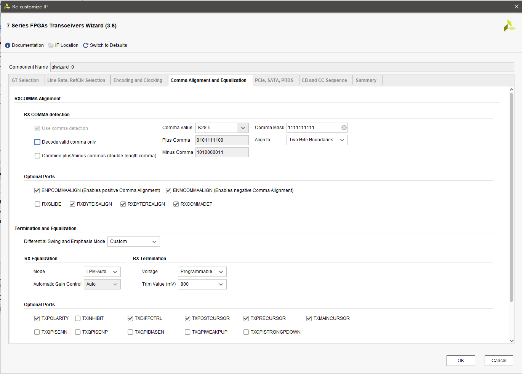Screen dimensions: 522x374
Task: Toggle TXPOSTCURSOR checkbox
Action: pos(187,318)
